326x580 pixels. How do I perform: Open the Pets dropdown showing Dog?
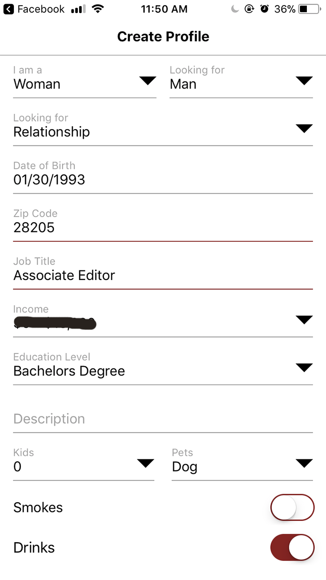coord(304,463)
